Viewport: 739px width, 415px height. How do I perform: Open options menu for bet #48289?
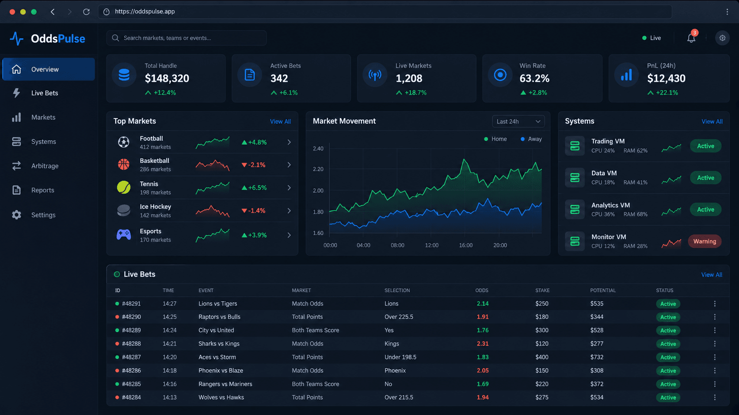(715, 330)
